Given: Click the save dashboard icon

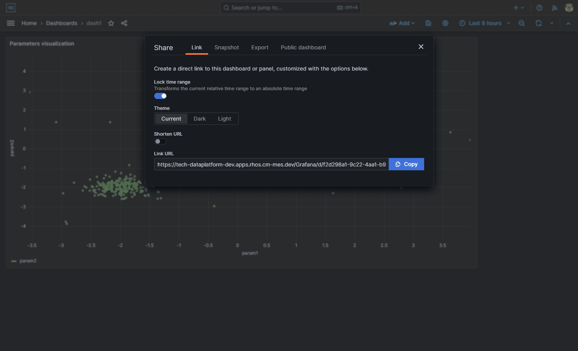Looking at the screenshot, I should point(428,23).
